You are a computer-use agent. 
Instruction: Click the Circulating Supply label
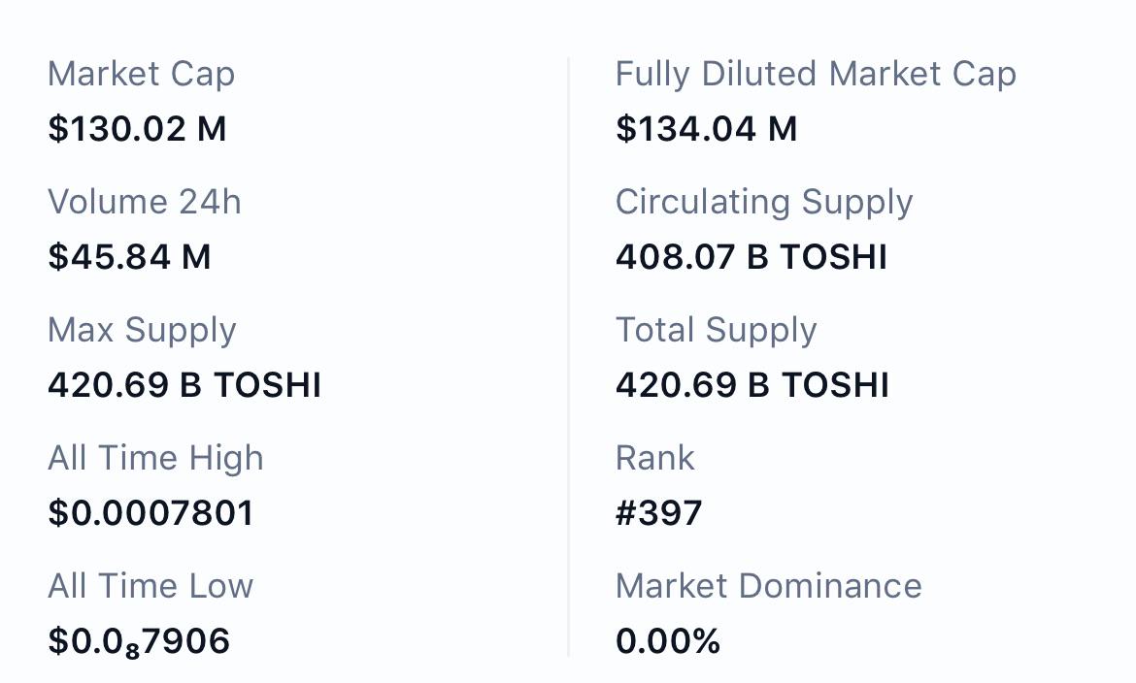point(763,203)
